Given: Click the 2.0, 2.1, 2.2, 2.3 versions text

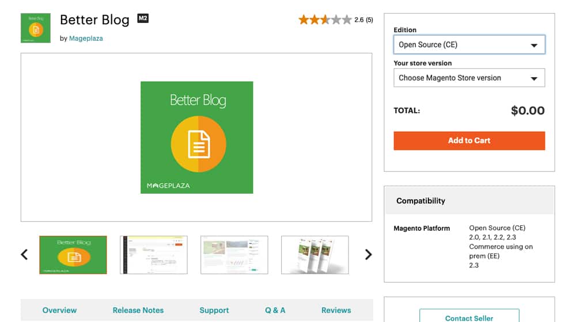Looking at the screenshot, I should [492, 237].
